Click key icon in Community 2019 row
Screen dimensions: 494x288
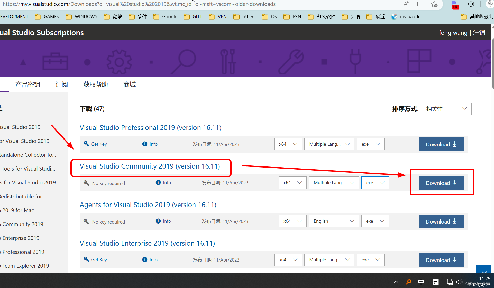click(86, 183)
